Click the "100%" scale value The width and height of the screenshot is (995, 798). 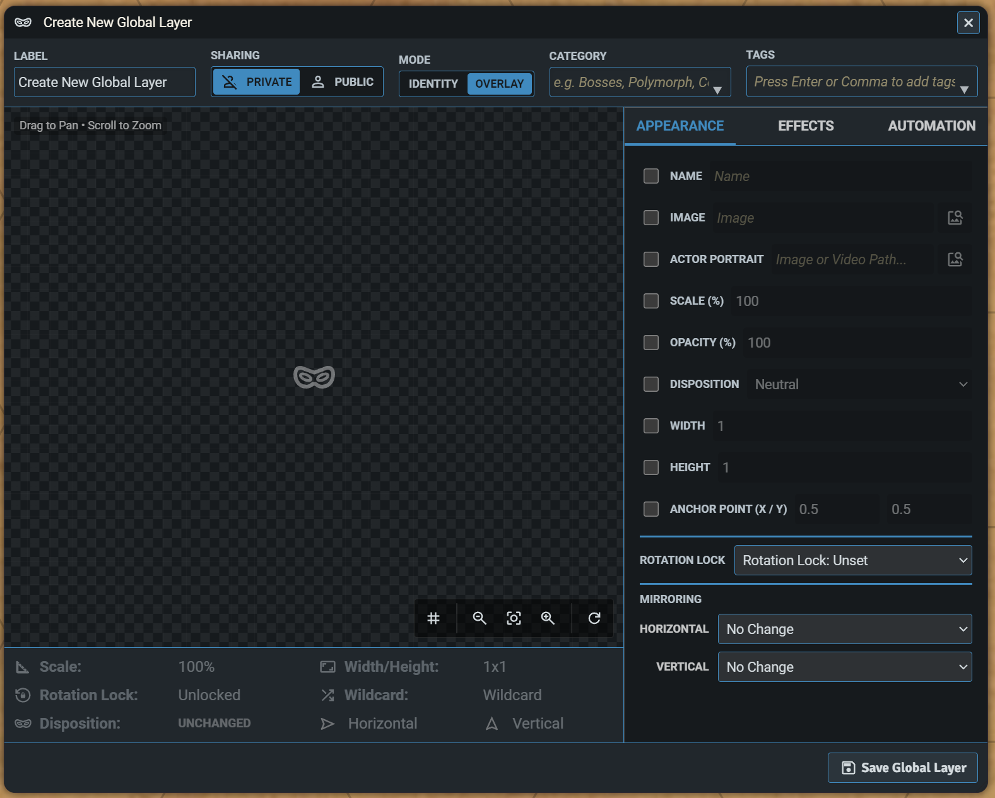point(196,667)
